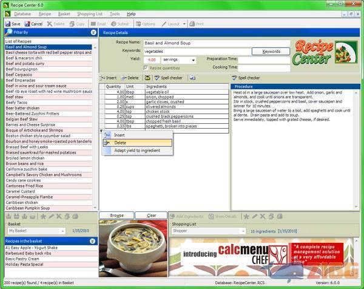Image resolution: width=364 pixels, height=289 pixels.
Task: Select Beef Empanadas in recipe list
Action: point(21,80)
